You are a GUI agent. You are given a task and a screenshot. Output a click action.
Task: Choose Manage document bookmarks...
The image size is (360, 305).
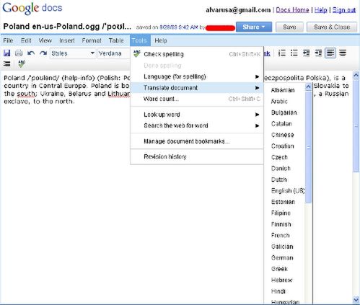[197, 141]
